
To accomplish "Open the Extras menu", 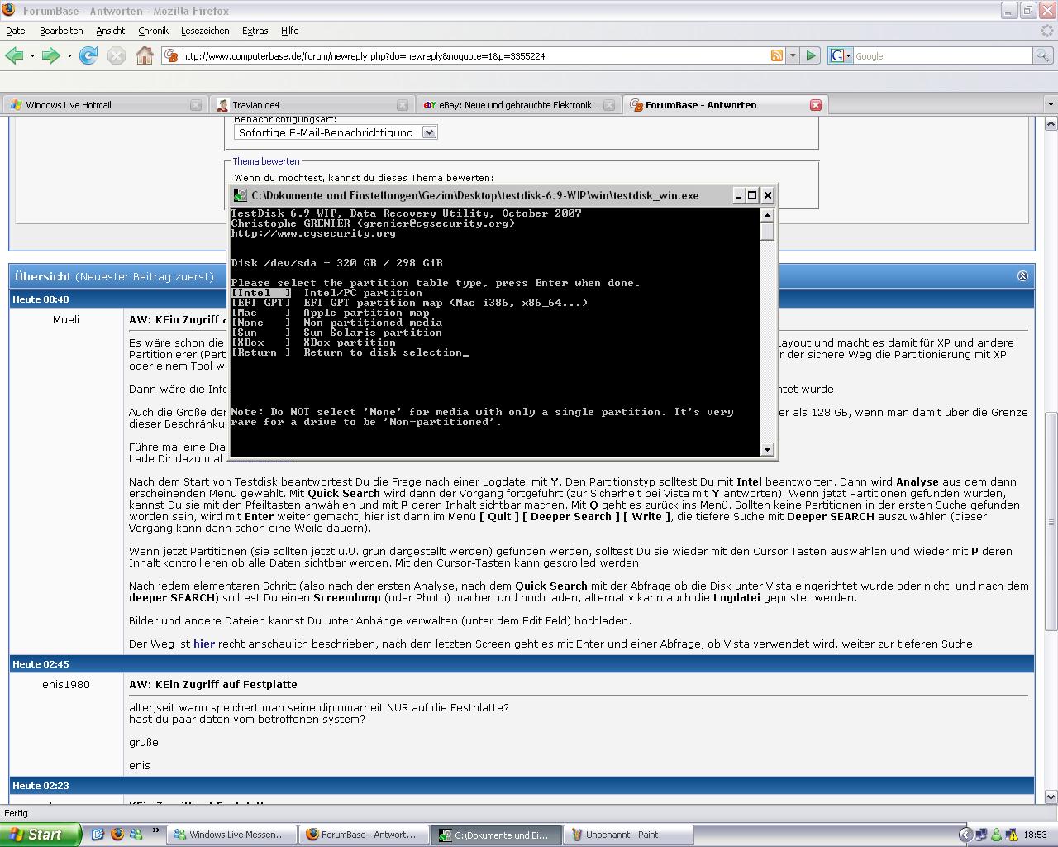I will [255, 31].
